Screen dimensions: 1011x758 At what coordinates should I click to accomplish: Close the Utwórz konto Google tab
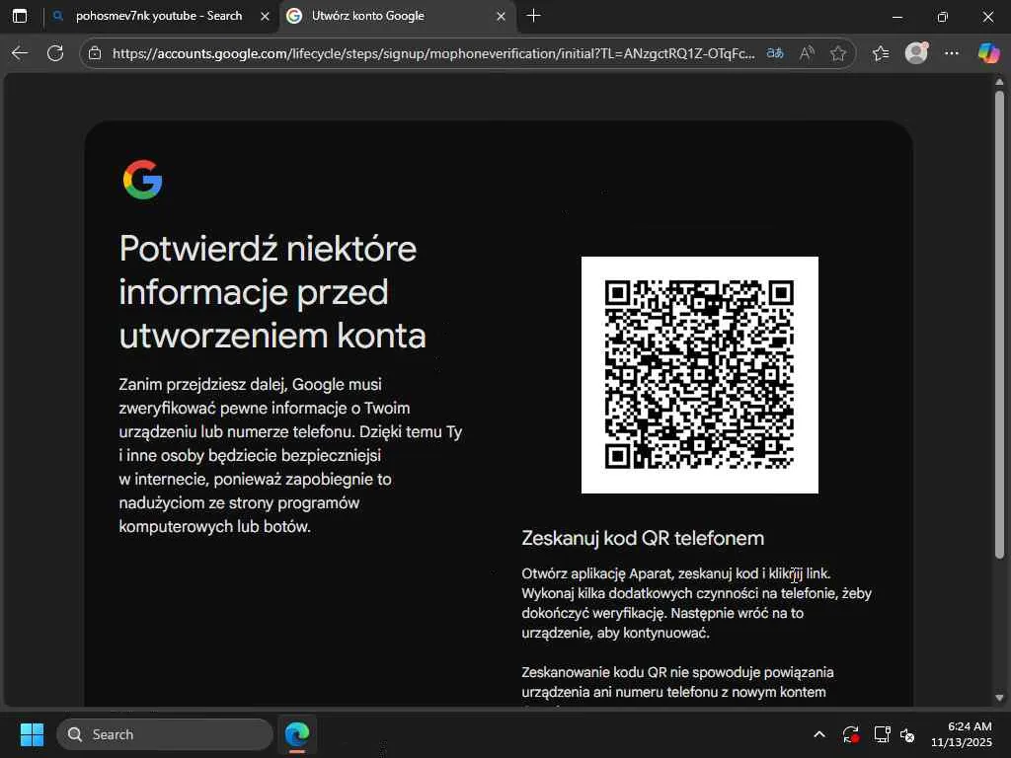(501, 16)
